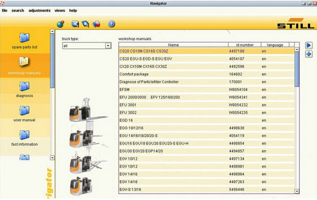
Task: Select the EGD 16 row
Action: click(207, 120)
